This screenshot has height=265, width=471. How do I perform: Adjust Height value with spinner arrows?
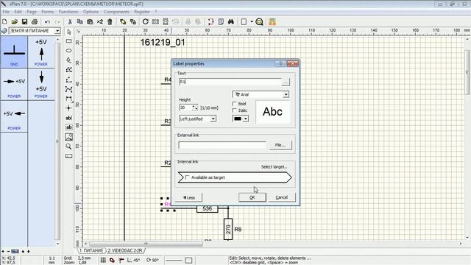[195, 107]
